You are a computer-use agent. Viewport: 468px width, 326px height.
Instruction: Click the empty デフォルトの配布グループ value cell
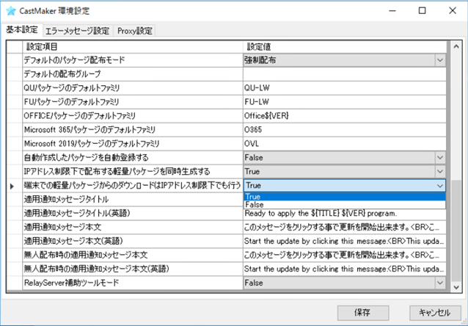(345, 74)
